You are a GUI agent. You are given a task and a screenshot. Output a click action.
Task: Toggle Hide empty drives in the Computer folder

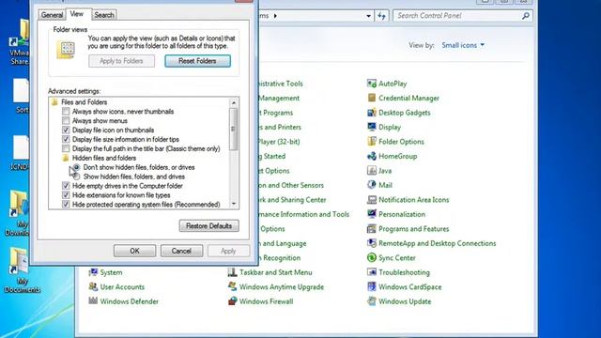pos(66,186)
